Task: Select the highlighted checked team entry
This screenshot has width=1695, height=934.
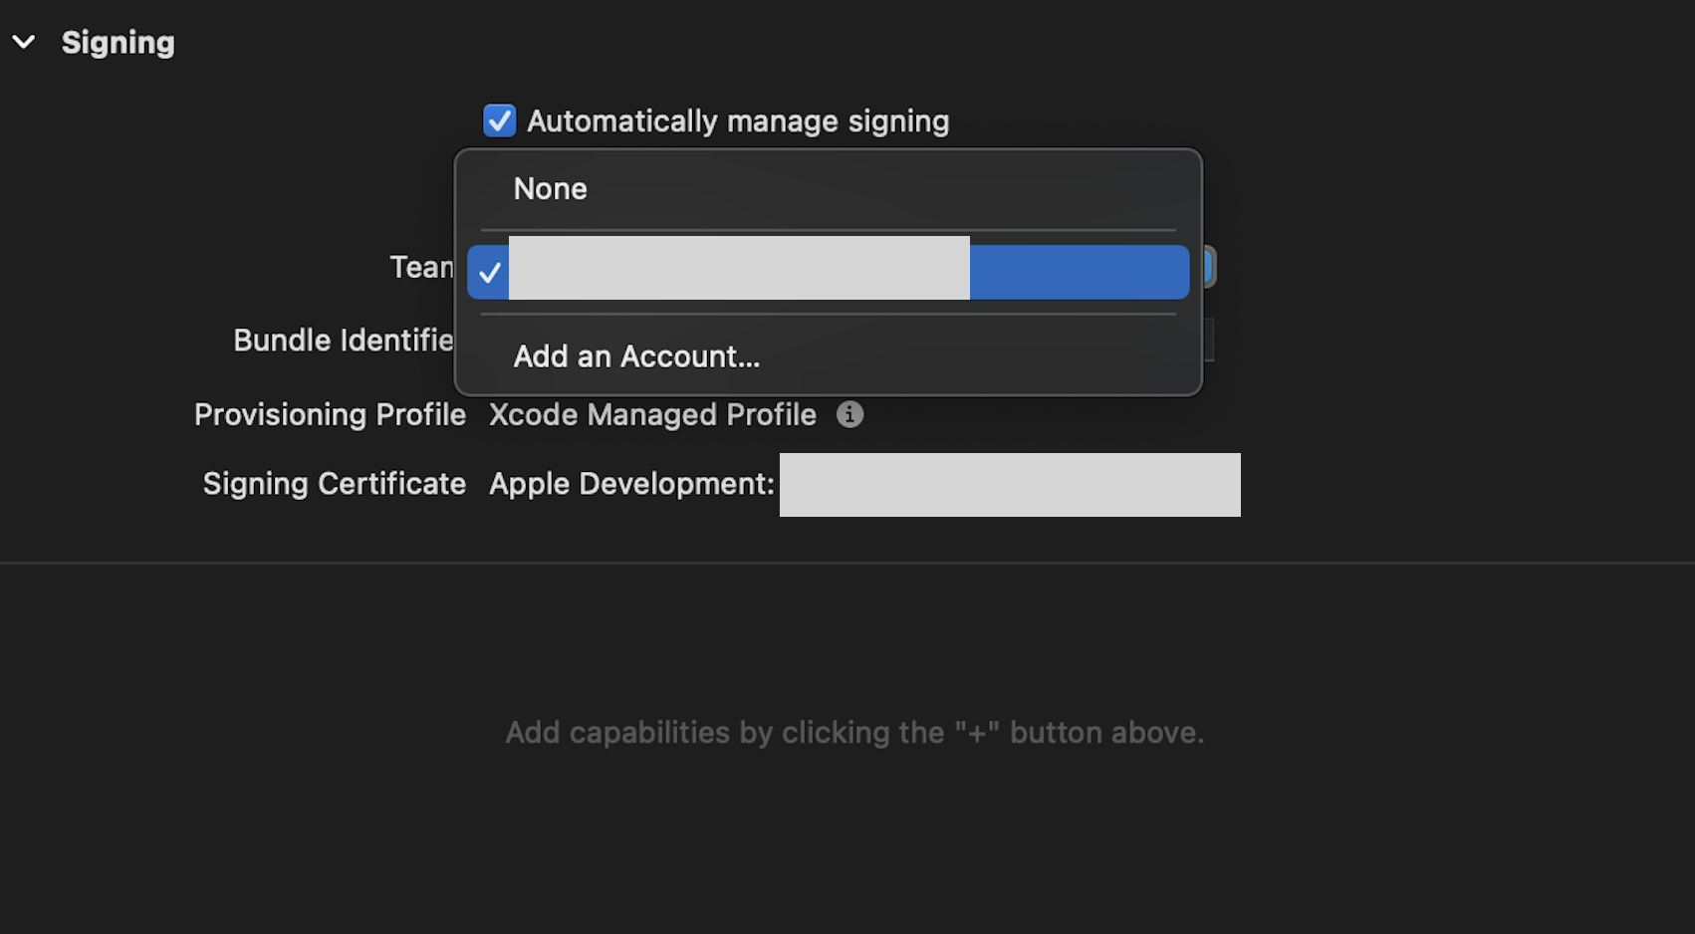Action: [827, 271]
